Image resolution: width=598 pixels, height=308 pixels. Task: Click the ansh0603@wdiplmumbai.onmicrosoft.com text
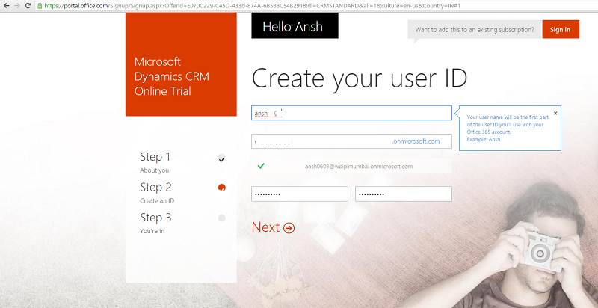pos(359,167)
